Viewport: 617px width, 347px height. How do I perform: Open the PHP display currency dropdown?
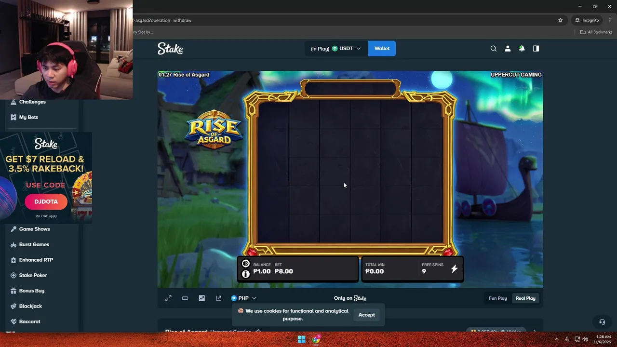(243, 298)
